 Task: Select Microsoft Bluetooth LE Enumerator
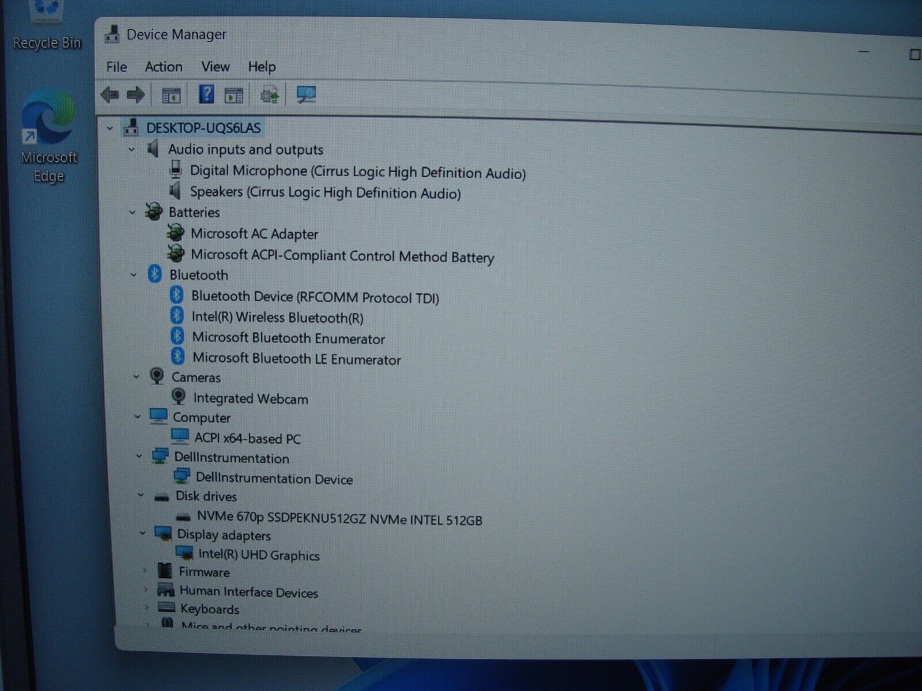pyautogui.click(x=296, y=359)
